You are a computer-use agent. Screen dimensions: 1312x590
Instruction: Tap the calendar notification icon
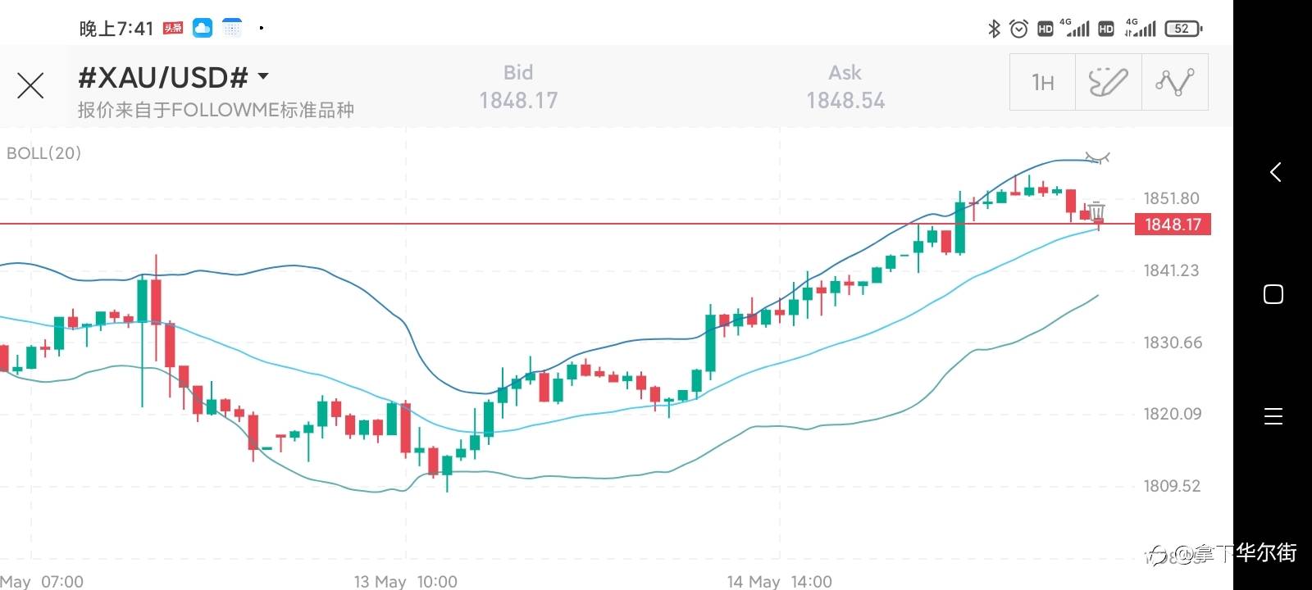click(x=232, y=29)
